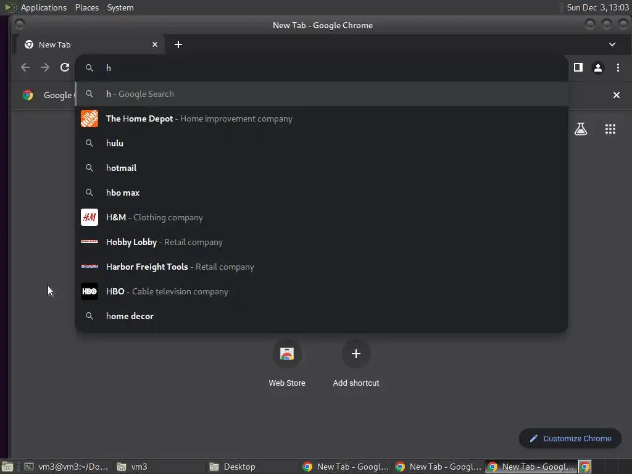Click the Add shortcut plus icon
632x474 pixels.
coord(356,354)
